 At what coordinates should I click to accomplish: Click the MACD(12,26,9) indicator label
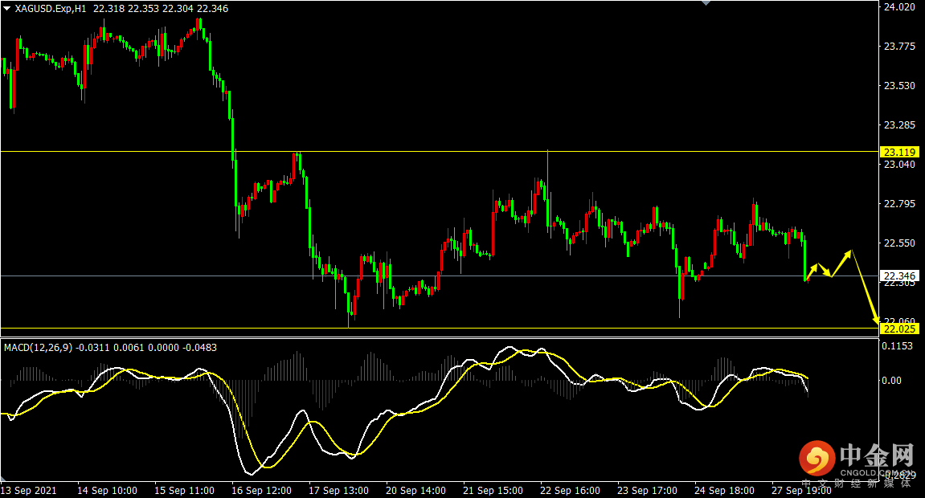[39, 348]
